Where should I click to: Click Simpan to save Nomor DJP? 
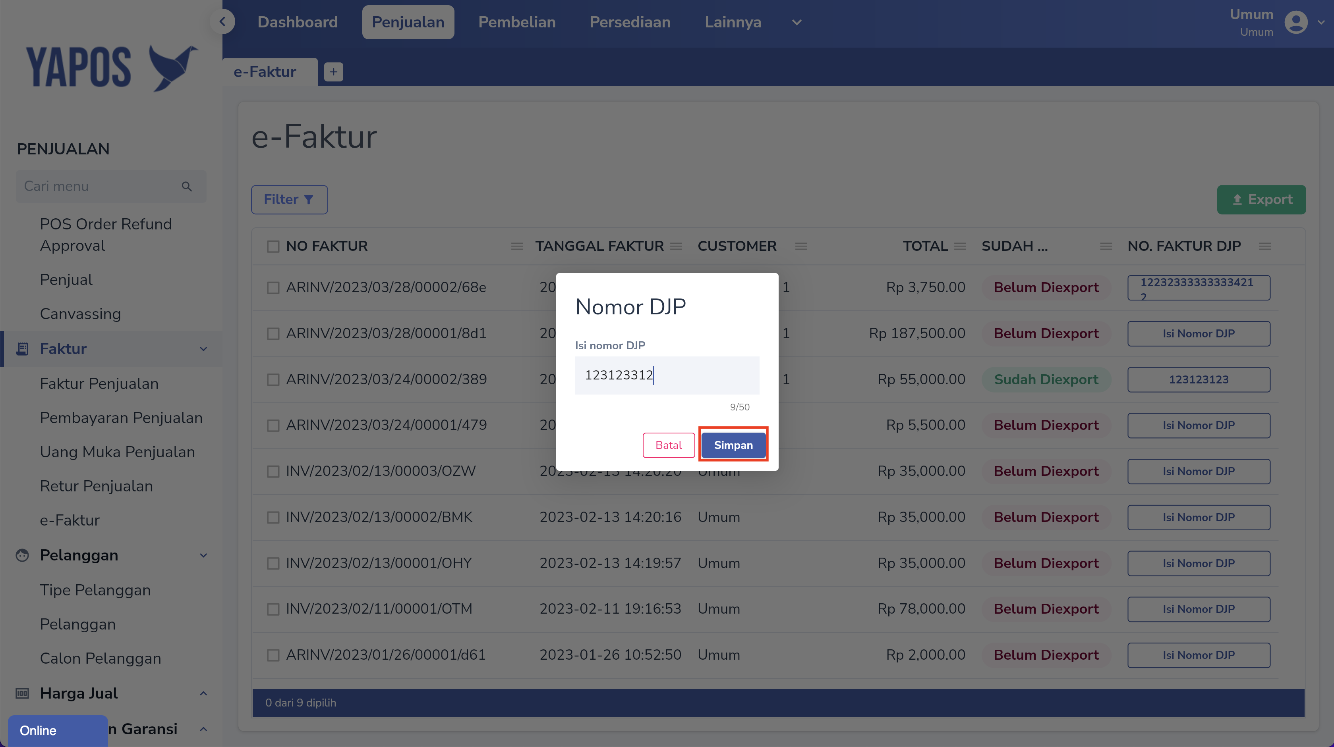pos(733,445)
